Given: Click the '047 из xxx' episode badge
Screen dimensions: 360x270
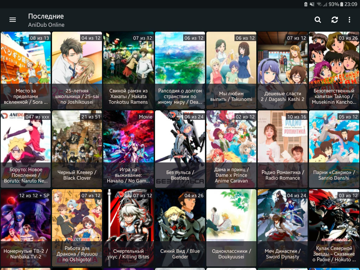Looking at the screenshot, I should [37, 117].
